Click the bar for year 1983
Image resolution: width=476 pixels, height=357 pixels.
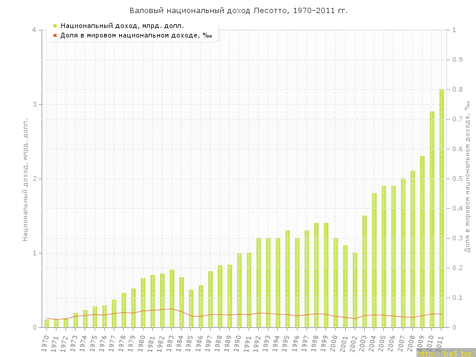[x=171, y=299]
